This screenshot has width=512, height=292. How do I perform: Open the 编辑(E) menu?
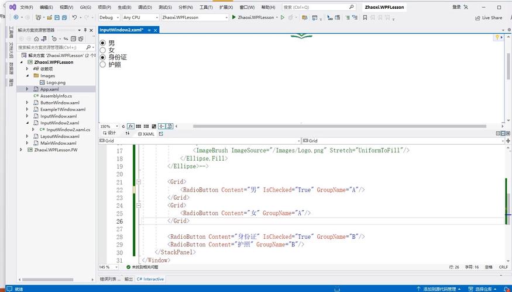coord(46,7)
